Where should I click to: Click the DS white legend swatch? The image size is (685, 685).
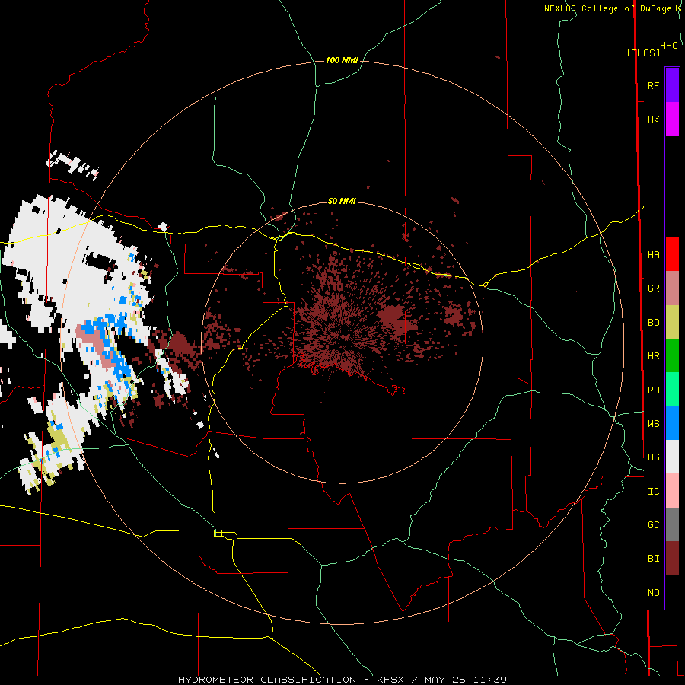pyautogui.click(x=672, y=457)
